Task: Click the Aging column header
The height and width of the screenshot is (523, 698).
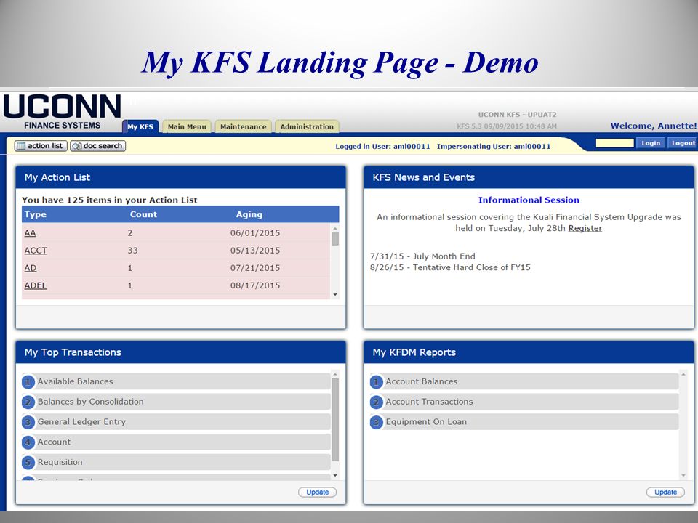Action: pos(249,214)
